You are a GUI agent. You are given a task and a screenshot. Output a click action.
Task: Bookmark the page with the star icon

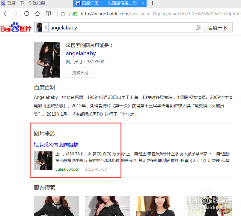tap(63, 14)
